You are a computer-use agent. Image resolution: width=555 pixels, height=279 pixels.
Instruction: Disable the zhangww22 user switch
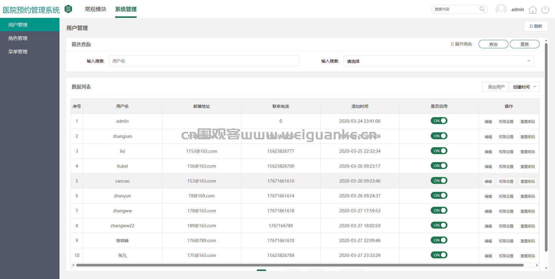tap(439, 225)
